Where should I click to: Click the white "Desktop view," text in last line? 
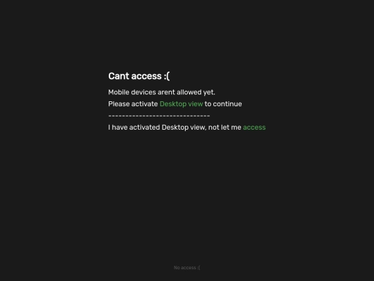[184, 128]
